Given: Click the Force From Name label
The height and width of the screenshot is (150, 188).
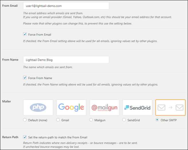Looking at the screenshot, I should click(40, 78).
